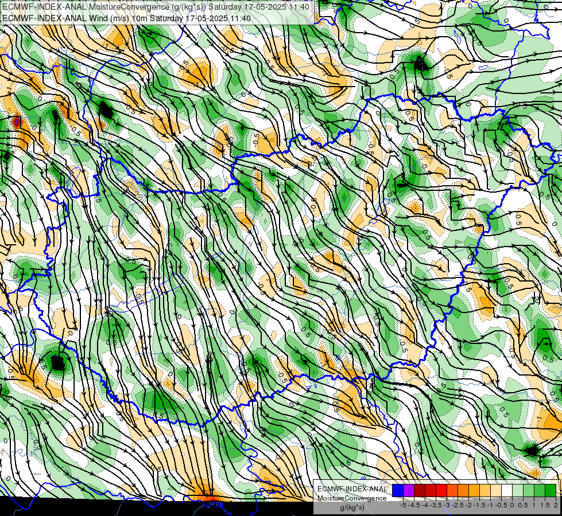Select the darkest red legend swatch

point(420,491)
